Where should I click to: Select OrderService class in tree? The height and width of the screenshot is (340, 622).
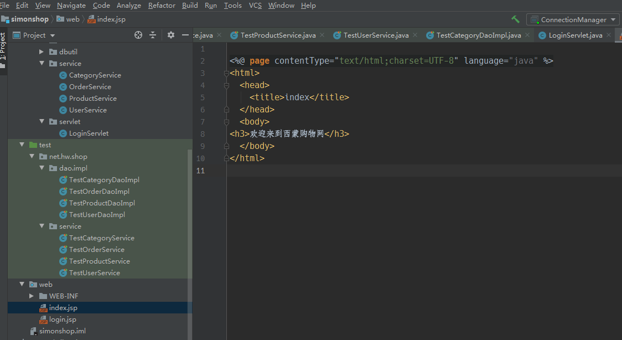click(x=90, y=86)
